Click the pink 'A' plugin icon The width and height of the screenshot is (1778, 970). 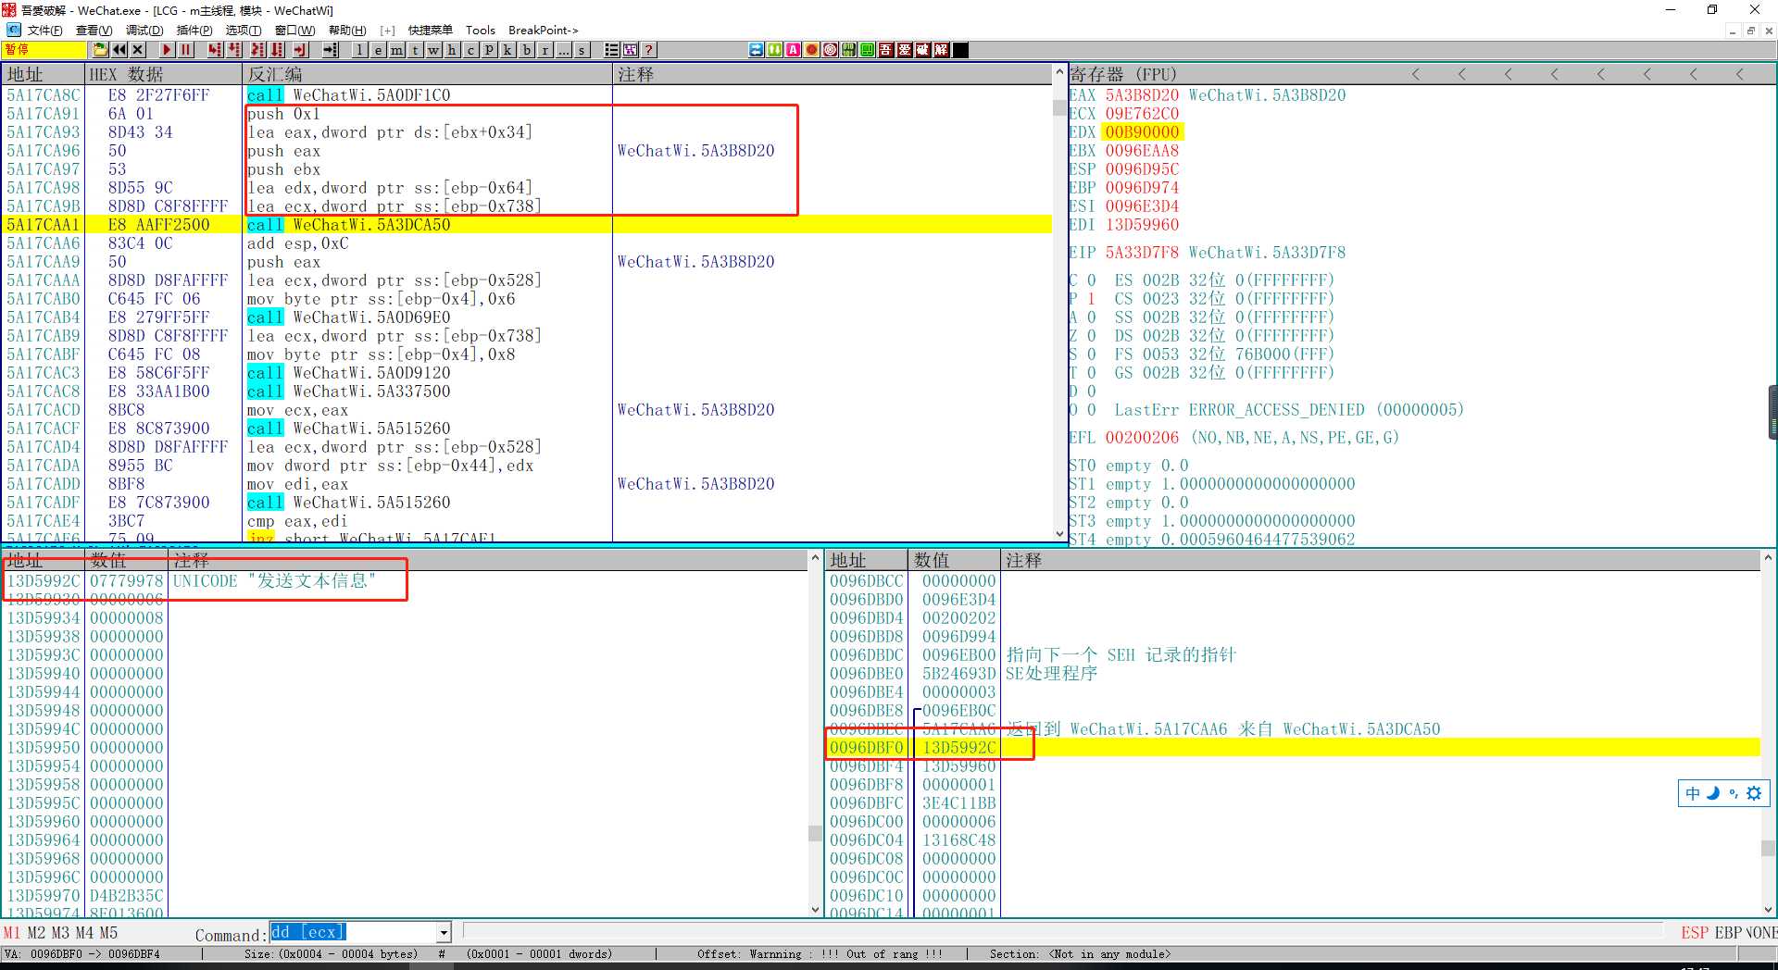[794, 50]
